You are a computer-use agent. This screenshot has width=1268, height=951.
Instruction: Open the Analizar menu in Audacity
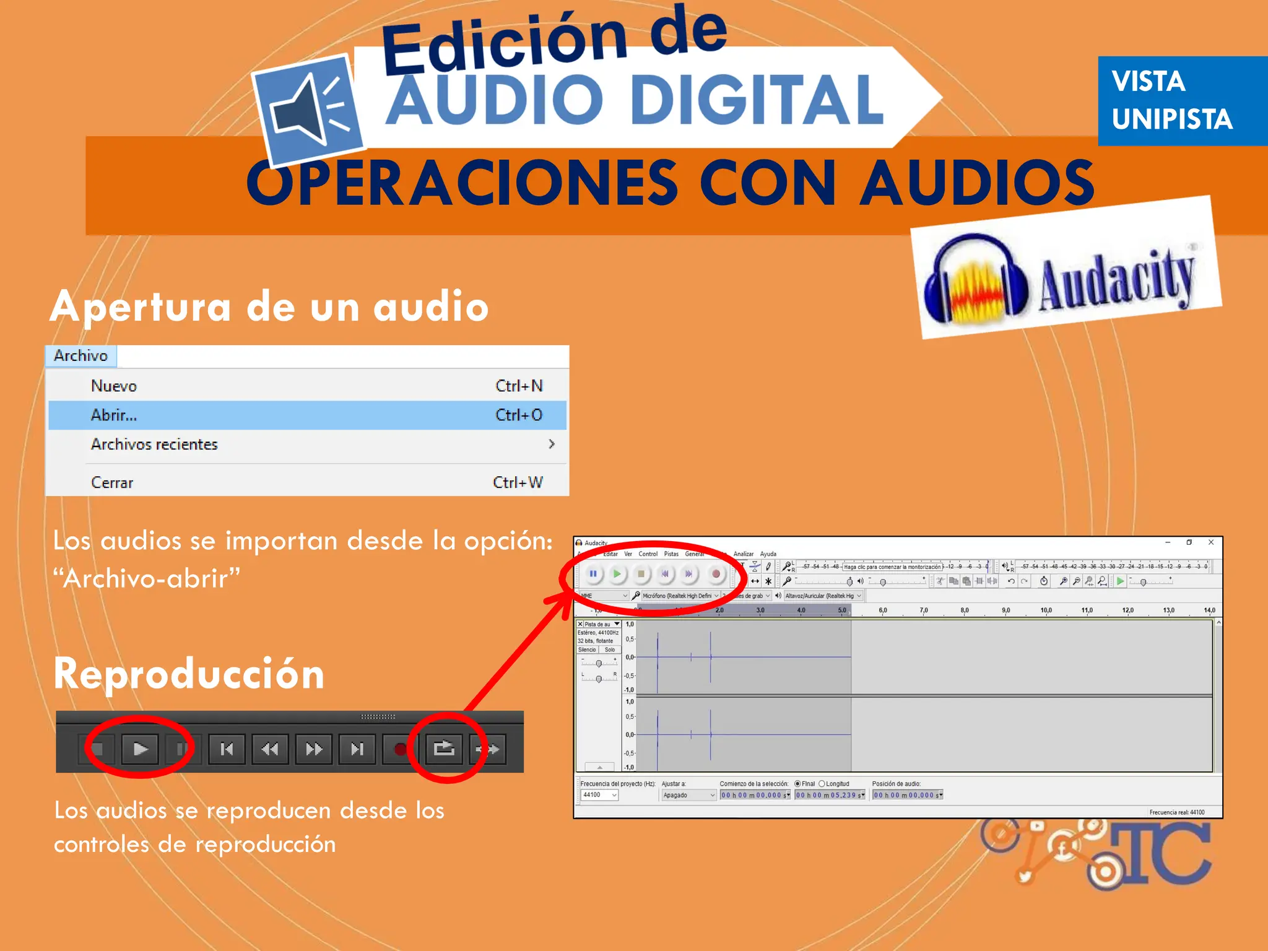click(x=743, y=554)
